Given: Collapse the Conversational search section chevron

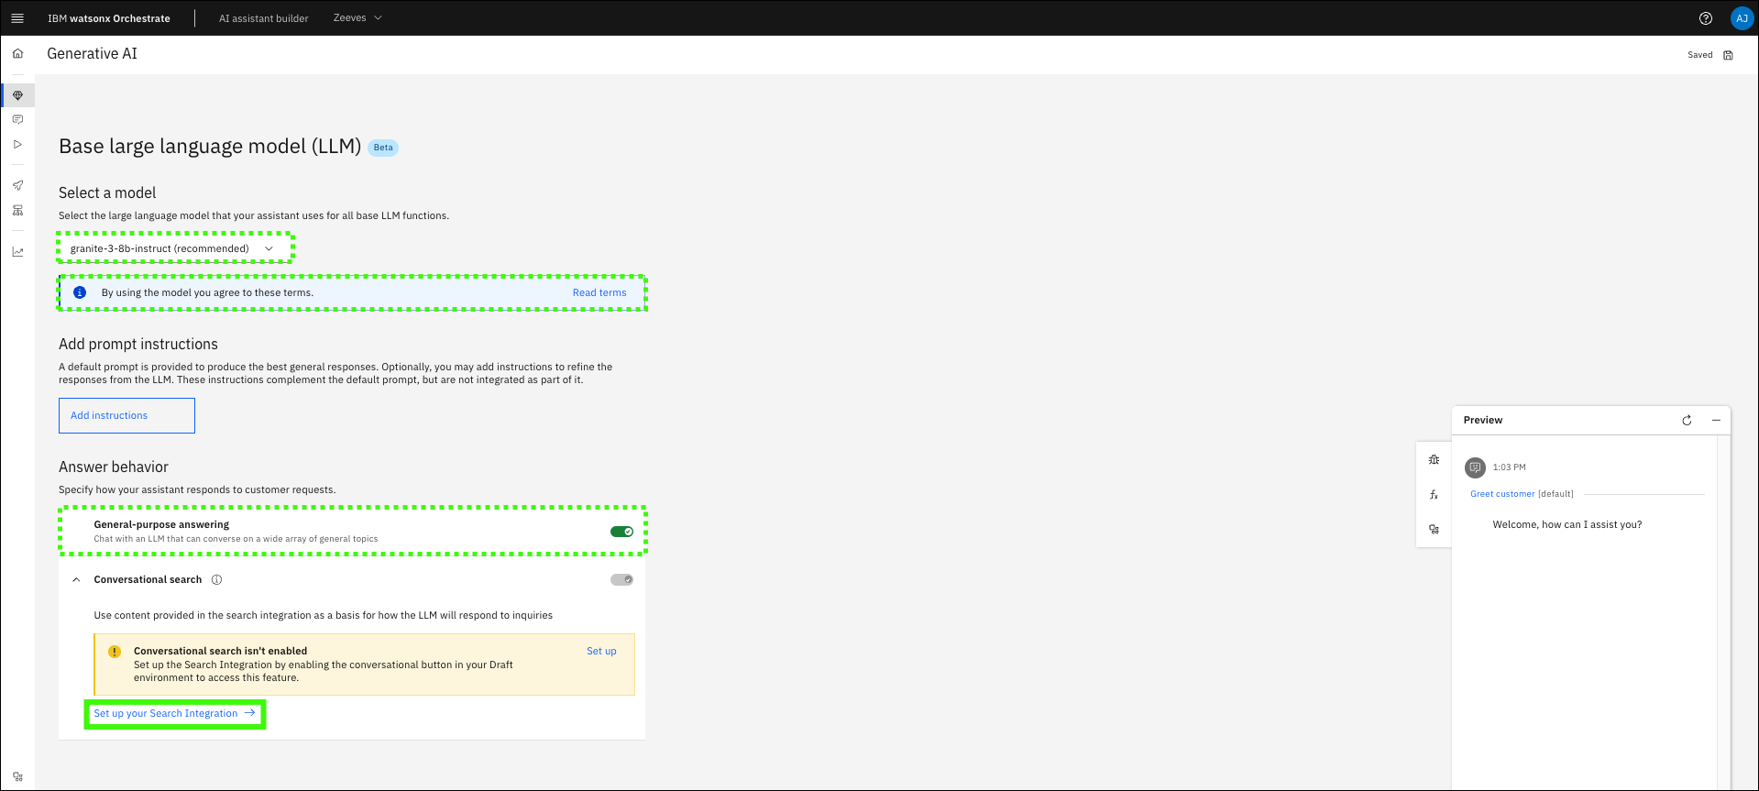Looking at the screenshot, I should coord(76,579).
